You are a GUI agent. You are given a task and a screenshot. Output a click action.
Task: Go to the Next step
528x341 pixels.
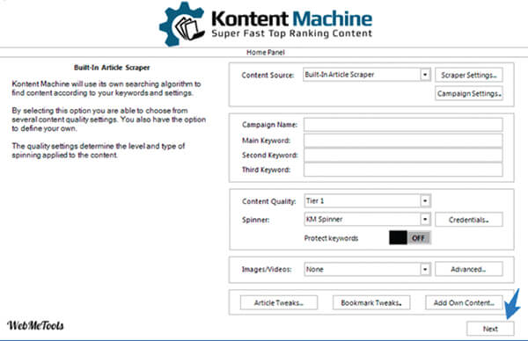(490, 329)
